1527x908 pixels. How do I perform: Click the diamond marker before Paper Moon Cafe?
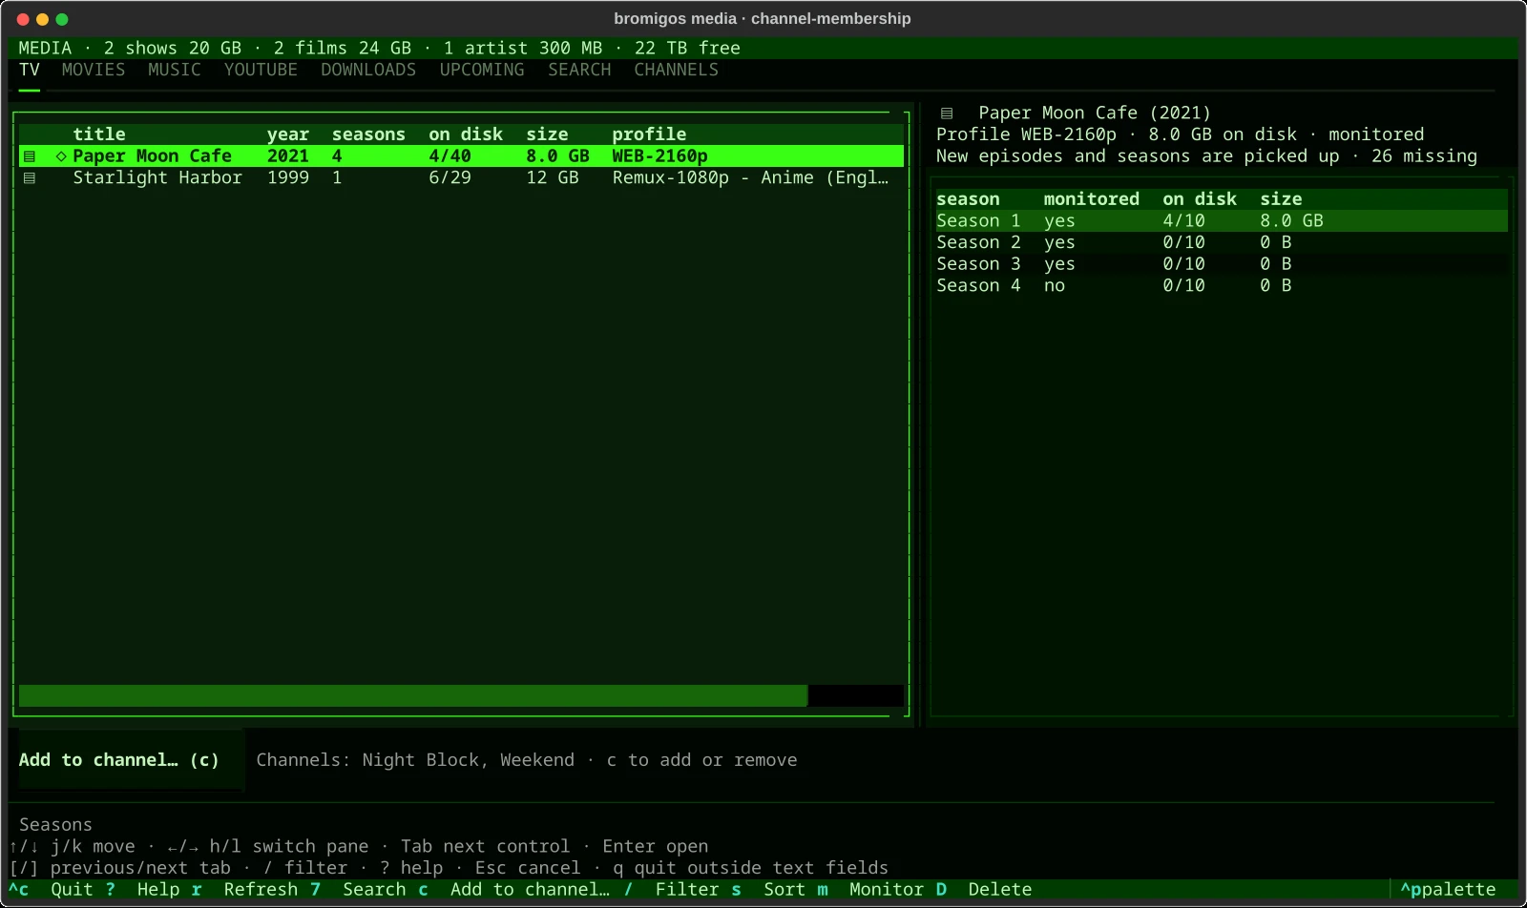pos(61,156)
